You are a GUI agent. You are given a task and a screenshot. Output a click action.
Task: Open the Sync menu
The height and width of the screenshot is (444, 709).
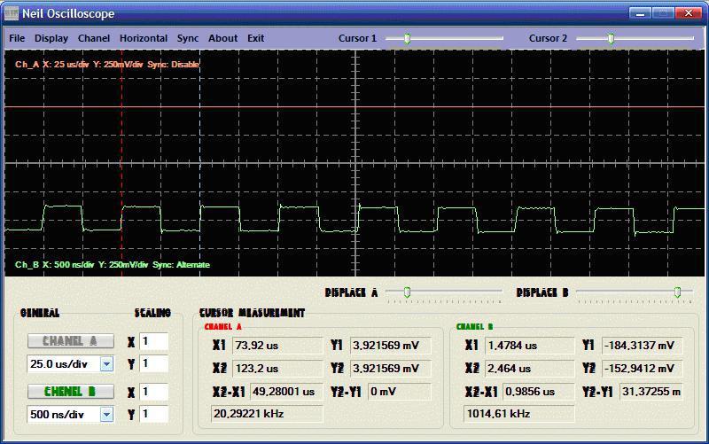(x=188, y=38)
